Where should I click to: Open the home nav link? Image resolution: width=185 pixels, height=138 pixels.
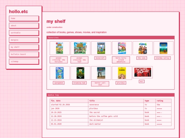tap(24, 18)
